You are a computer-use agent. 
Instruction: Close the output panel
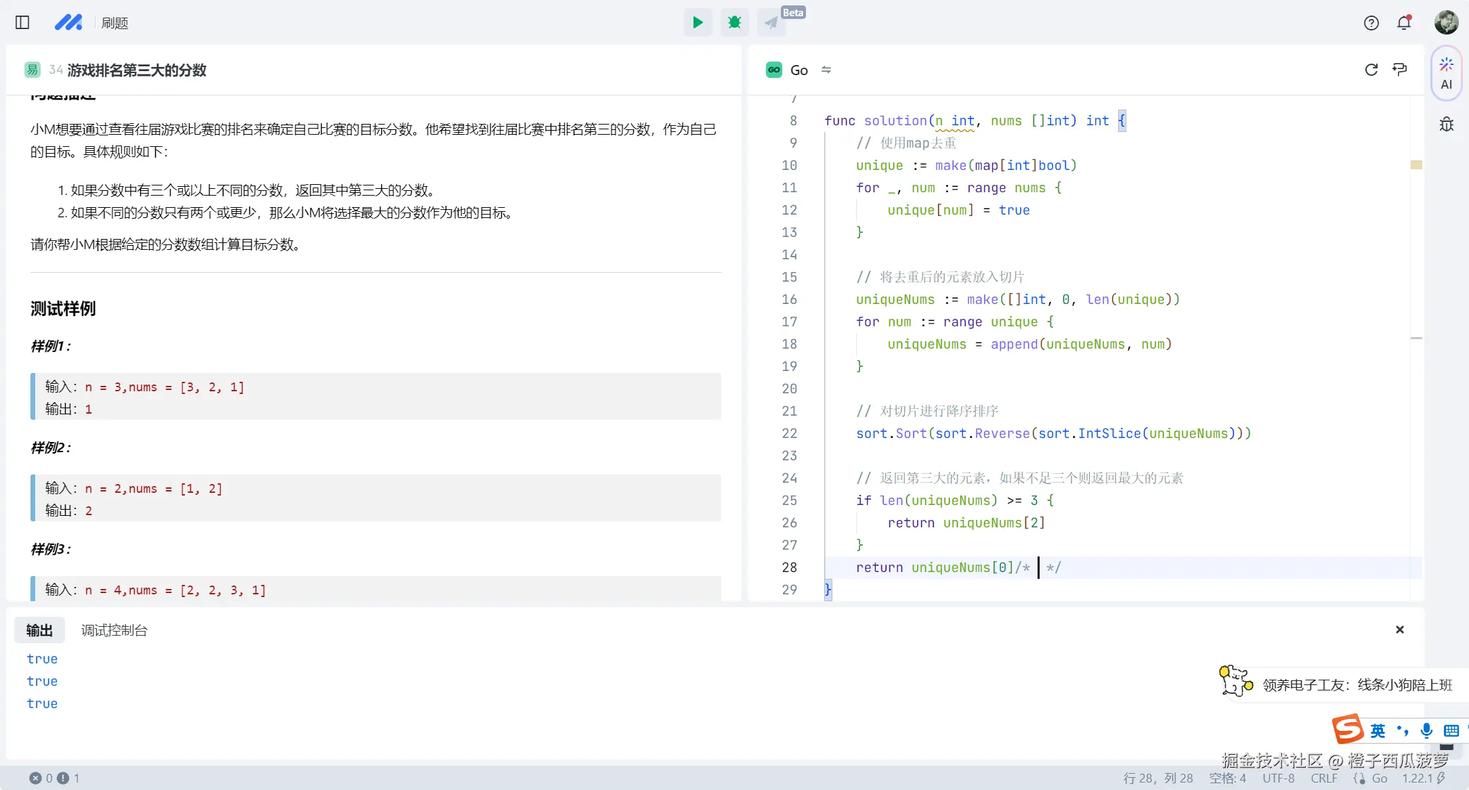1399,630
